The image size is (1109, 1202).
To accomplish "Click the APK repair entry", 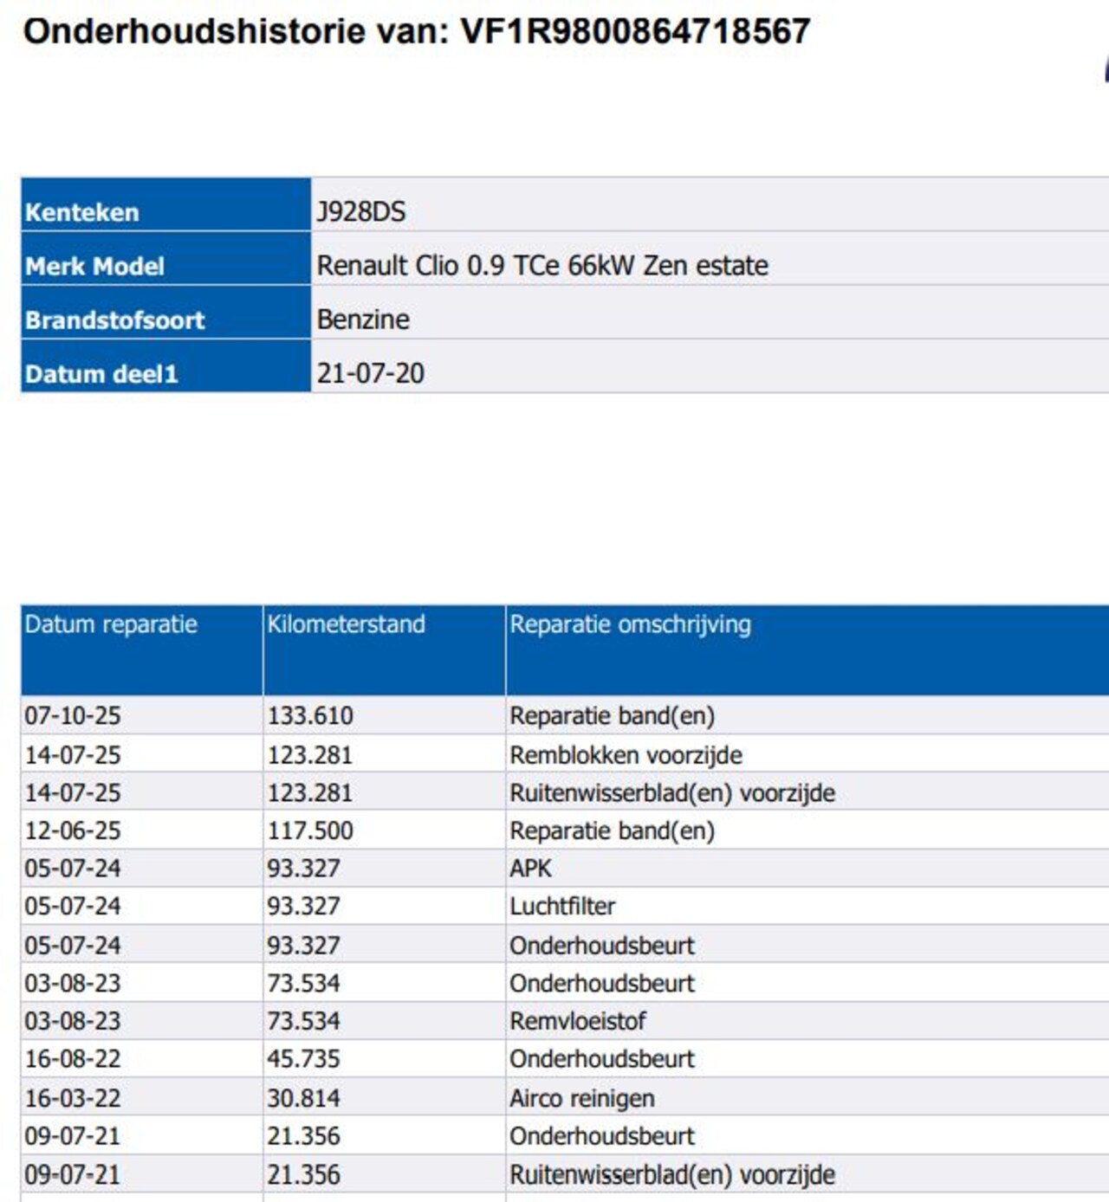I will pyautogui.click(x=530, y=869).
